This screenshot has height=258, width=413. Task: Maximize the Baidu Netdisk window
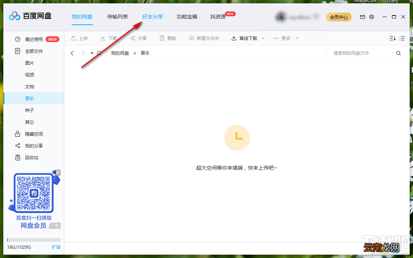click(394, 17)
